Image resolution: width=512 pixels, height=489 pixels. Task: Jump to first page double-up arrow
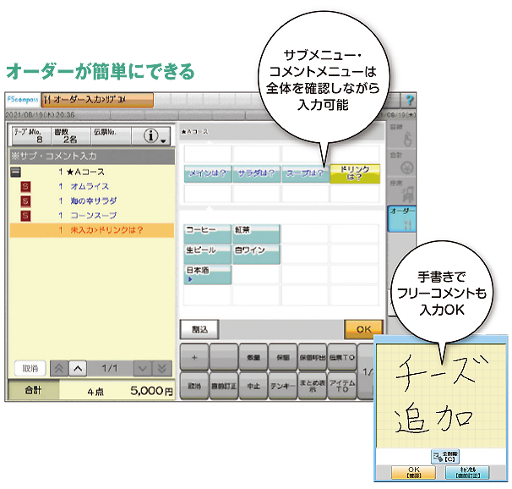coord(59,368)
